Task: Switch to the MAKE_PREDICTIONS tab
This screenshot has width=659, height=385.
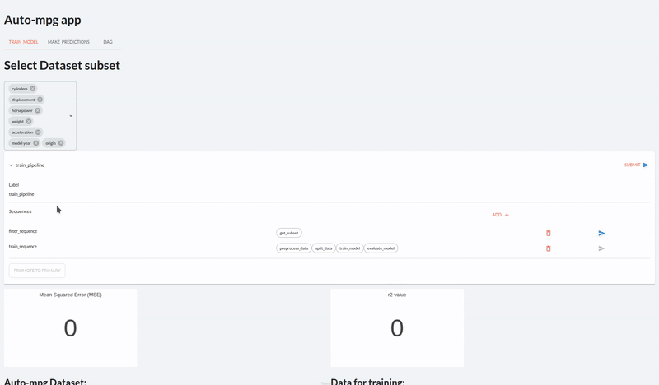Action: point(68,42)
